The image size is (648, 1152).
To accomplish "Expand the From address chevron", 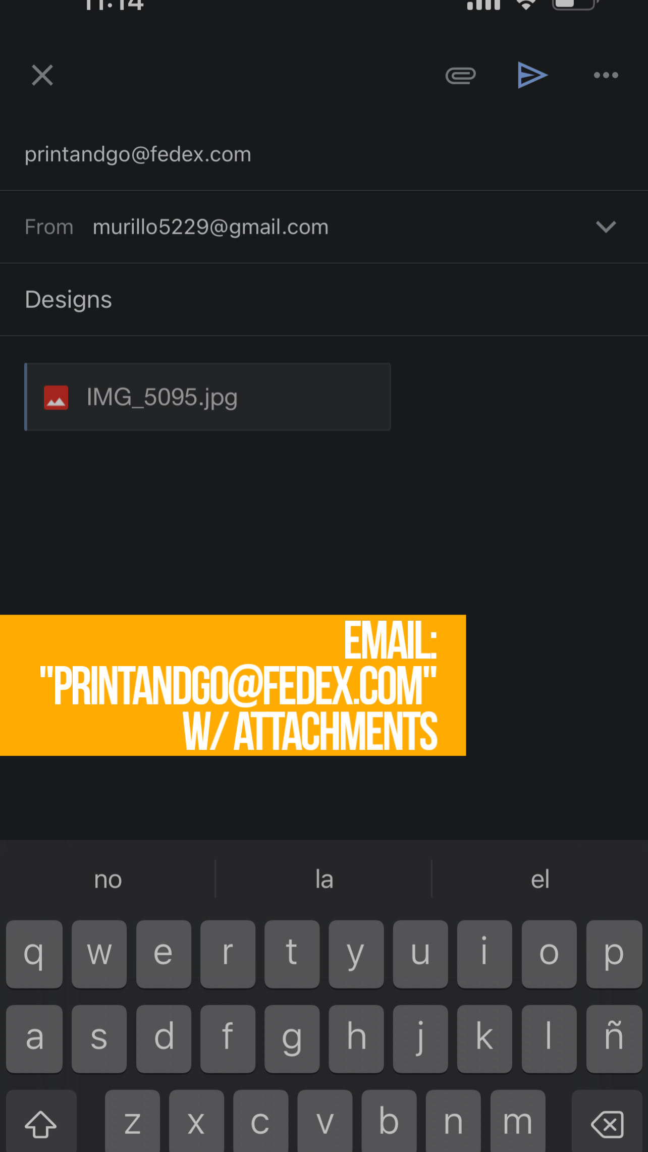I will [606, 227].
